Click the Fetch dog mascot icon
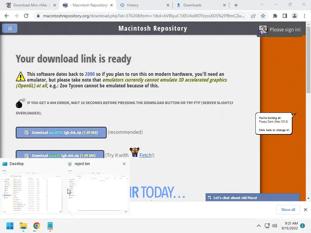311x233 pixels. [x=135, y=152]
